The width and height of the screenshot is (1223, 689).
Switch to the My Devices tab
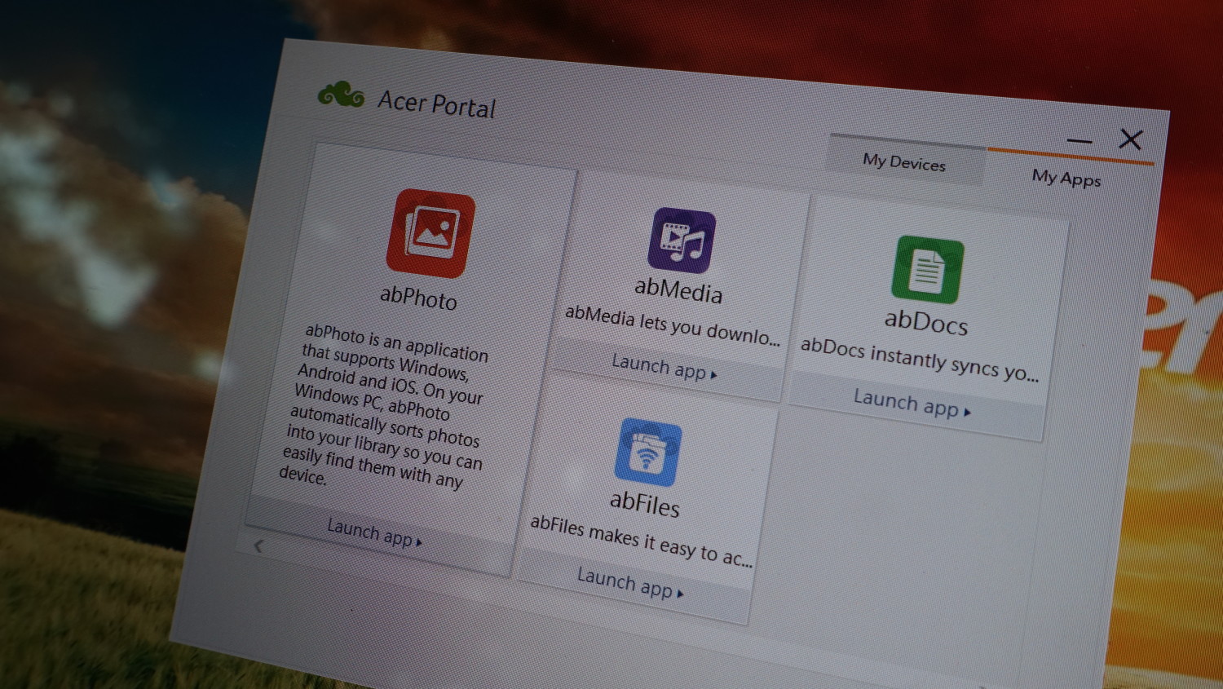click(905, 161)
